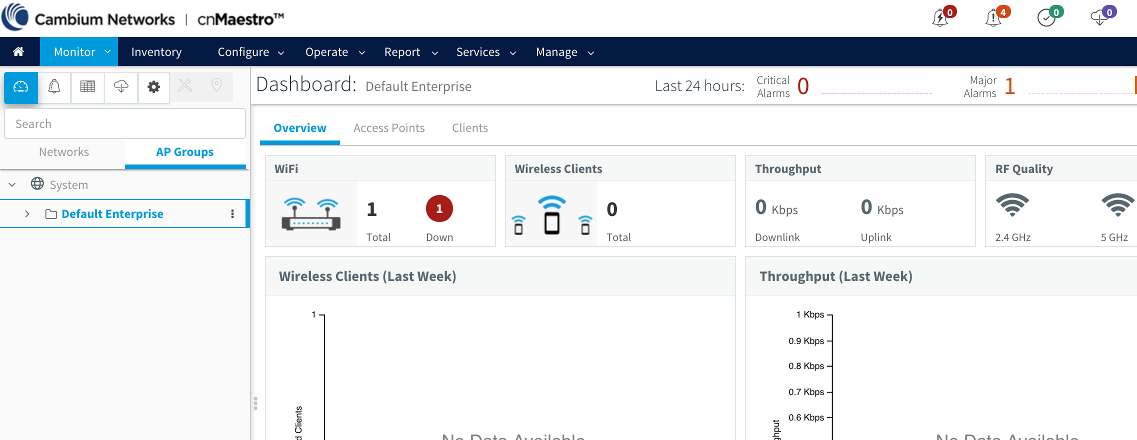
Task: Click the 5 GHz signal icon
Action: point(1117,204)
